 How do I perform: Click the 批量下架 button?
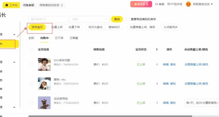tap(74, 27)
